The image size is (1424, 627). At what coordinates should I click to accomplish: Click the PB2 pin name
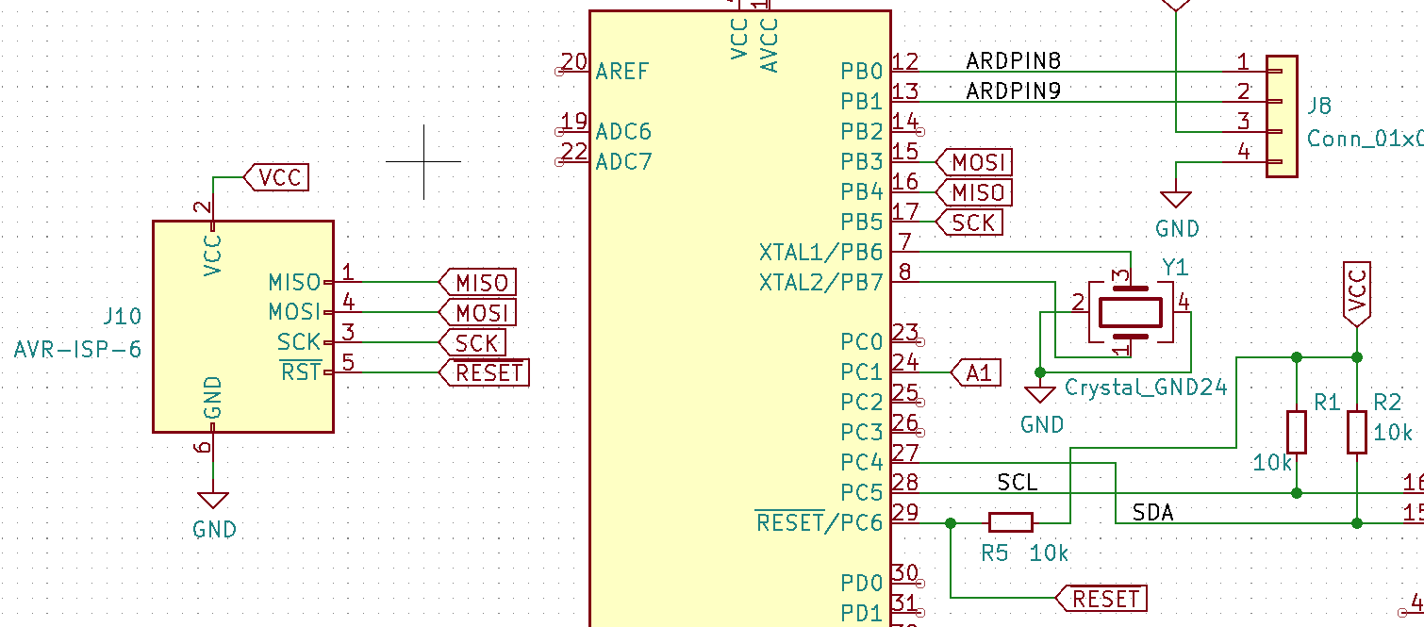pyautogui.click(x=862, y=131)
